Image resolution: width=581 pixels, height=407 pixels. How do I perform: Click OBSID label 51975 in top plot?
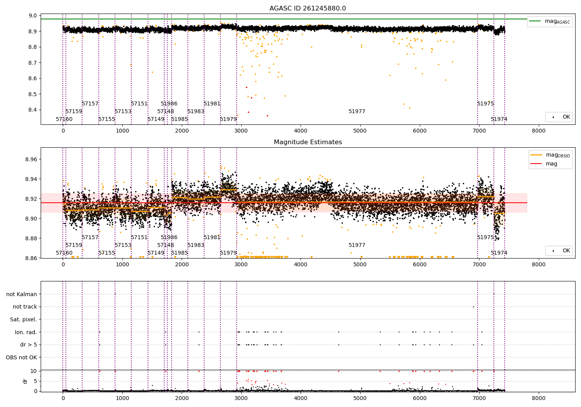click(x=485, y=103)
